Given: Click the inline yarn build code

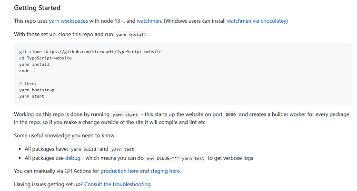Looking at the screenshot, I should pyautogui.click(x=84, y=149).
